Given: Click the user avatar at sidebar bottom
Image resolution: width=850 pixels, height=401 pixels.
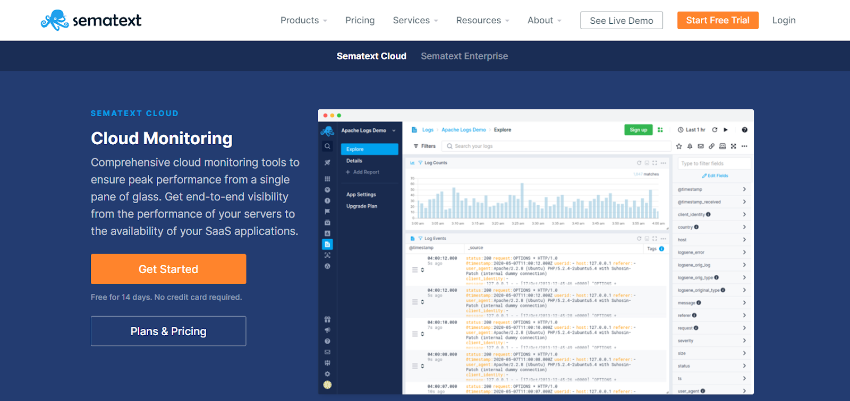Looking at the screenshot, I should pos(327,385).
